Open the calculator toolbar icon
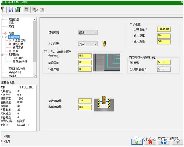 coord(26,9)
